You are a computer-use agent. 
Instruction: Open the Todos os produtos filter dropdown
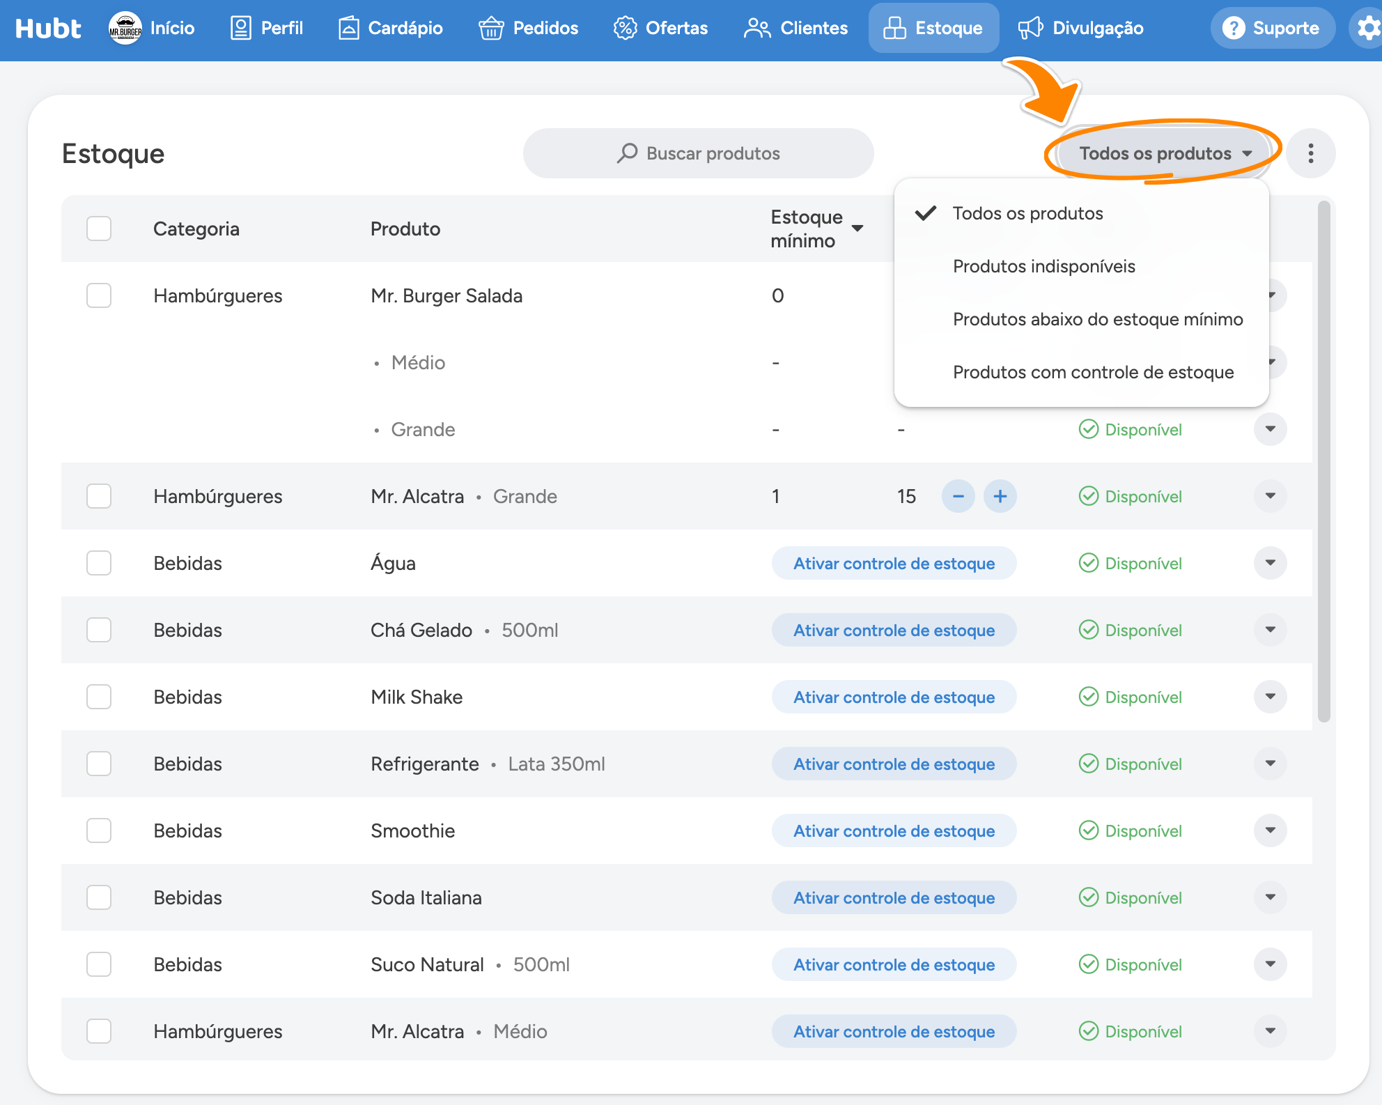tap(1165, 153)
